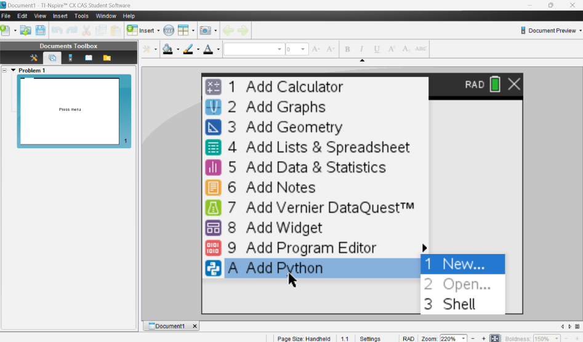This screenshot has height=342, width=583.
Task: Click Settings in the status bar
Action: click(x=370, y=339)
